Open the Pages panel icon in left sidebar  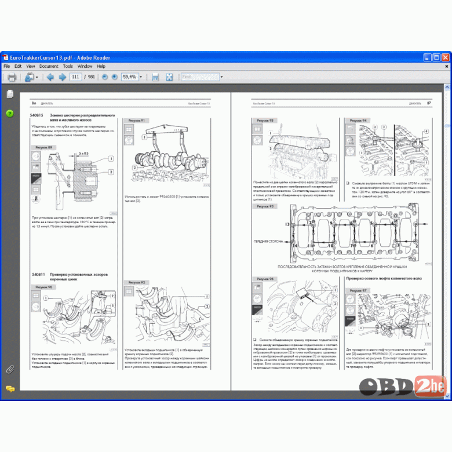tap(10, 94)
